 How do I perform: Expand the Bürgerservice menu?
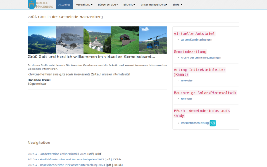108,4
